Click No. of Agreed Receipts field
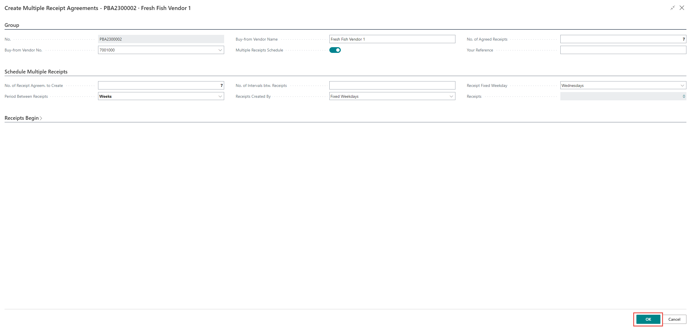 click(x=623, y=39)
